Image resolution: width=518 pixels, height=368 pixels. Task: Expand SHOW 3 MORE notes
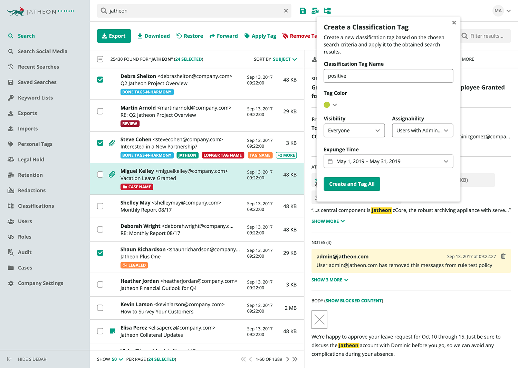point(330,280)
